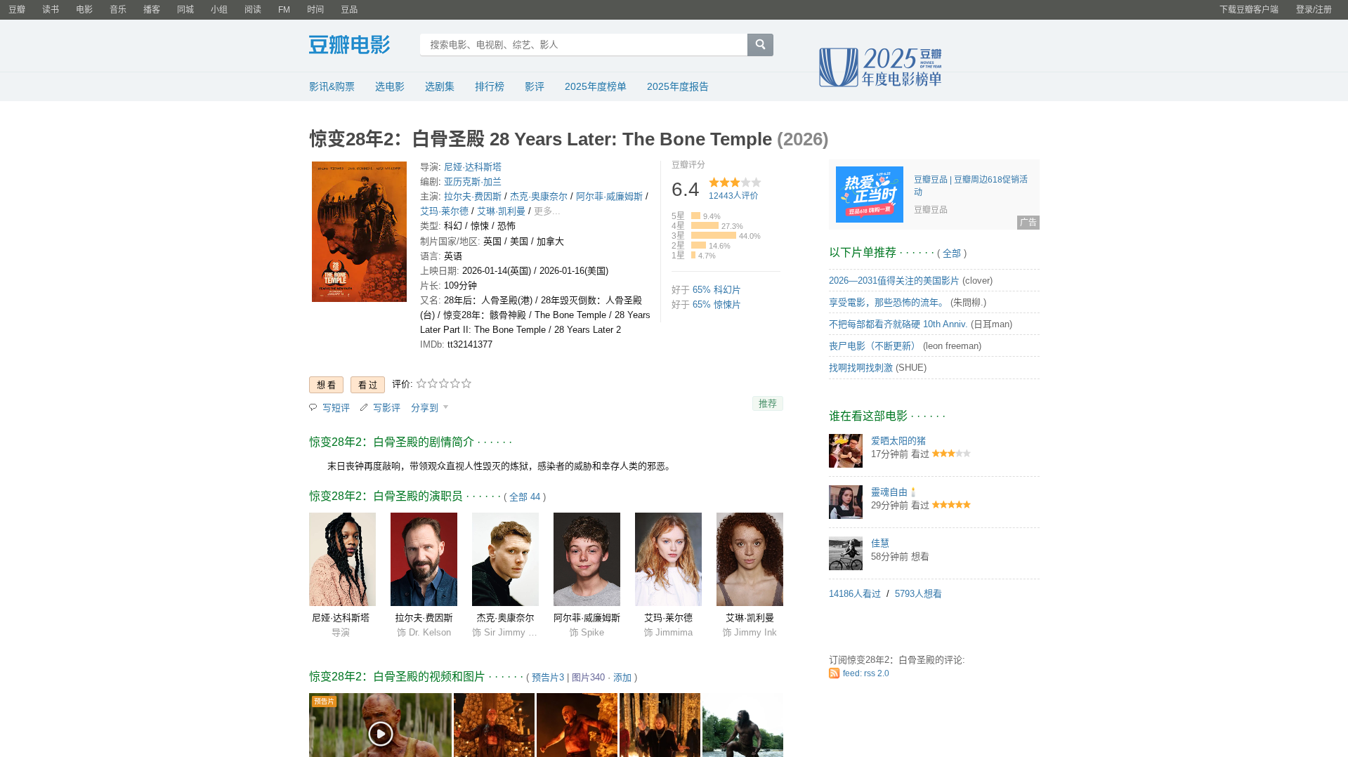The width and height of the screenshot is (1348, 757).
Task: Click the 4星 rating bar
Action: click(x=705, y=226)
